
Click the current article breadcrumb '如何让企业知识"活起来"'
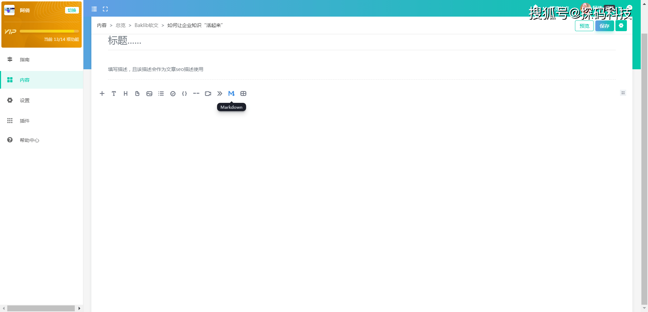195,25
